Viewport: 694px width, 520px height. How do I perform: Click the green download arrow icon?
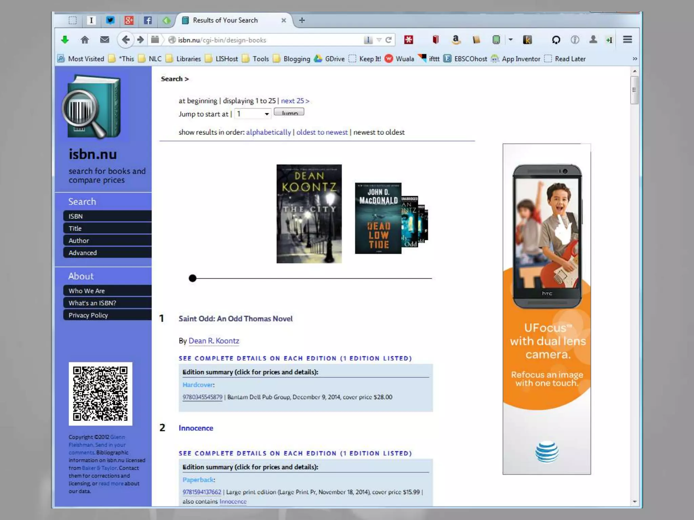65,40
